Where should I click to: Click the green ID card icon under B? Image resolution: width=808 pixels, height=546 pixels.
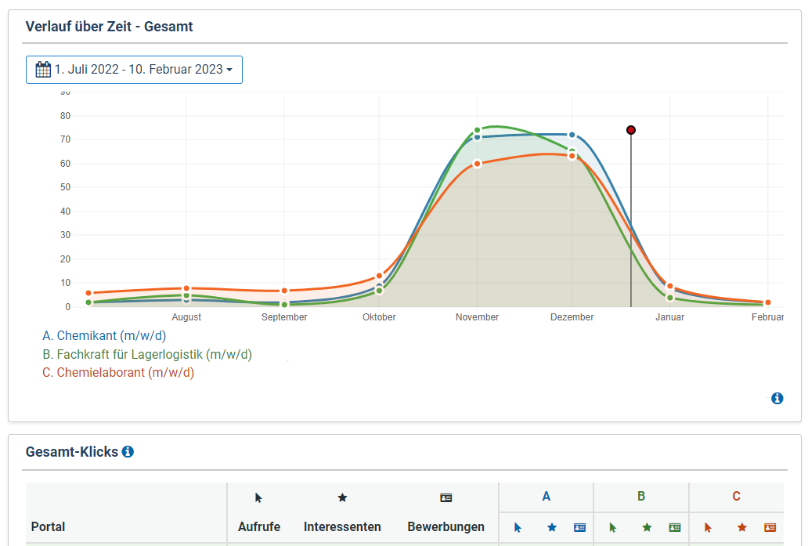tap(674, 528)
